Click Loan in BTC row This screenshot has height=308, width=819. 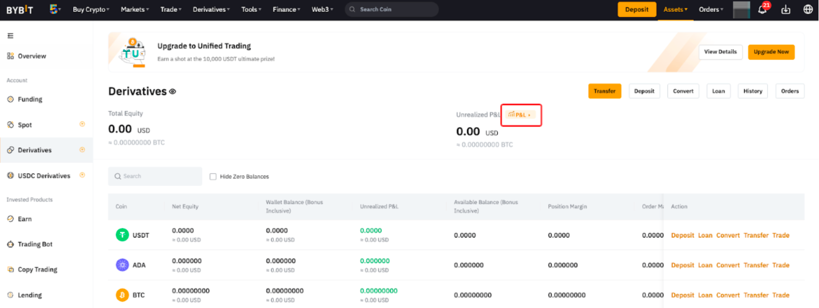[705, 296]
